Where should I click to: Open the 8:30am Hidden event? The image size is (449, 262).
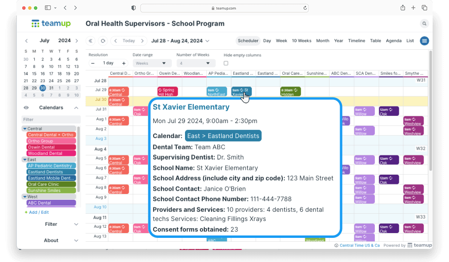[x=291, y=92]
